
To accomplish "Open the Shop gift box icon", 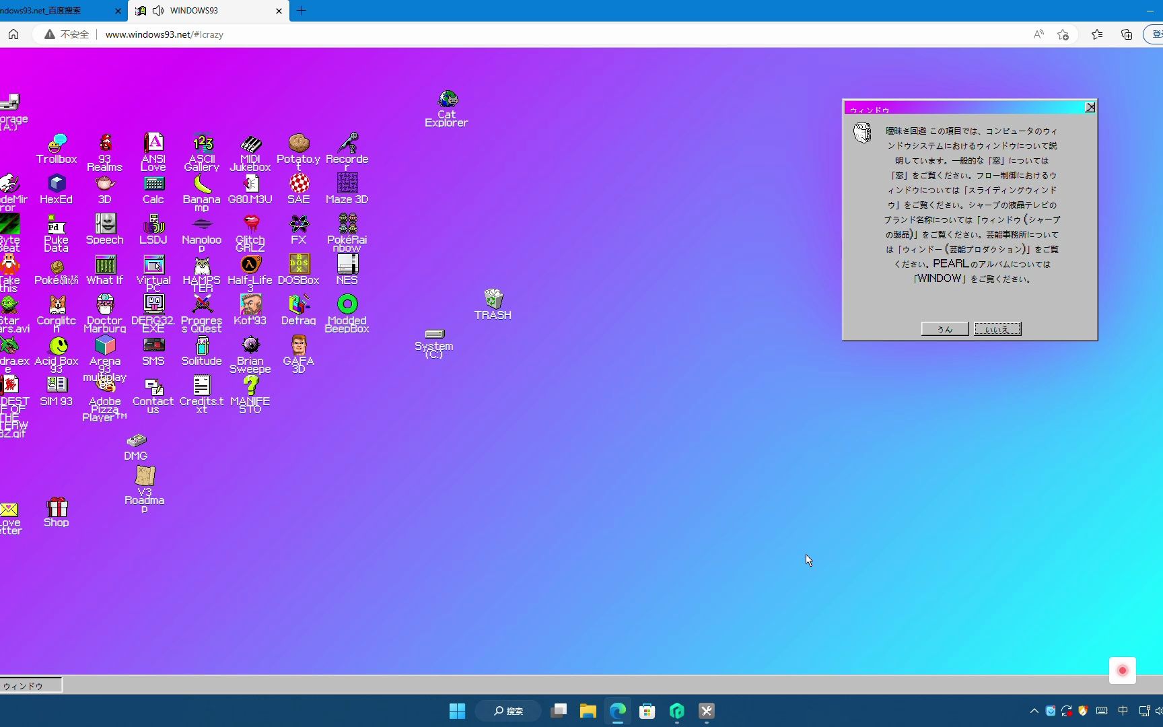I will point(57,512).
